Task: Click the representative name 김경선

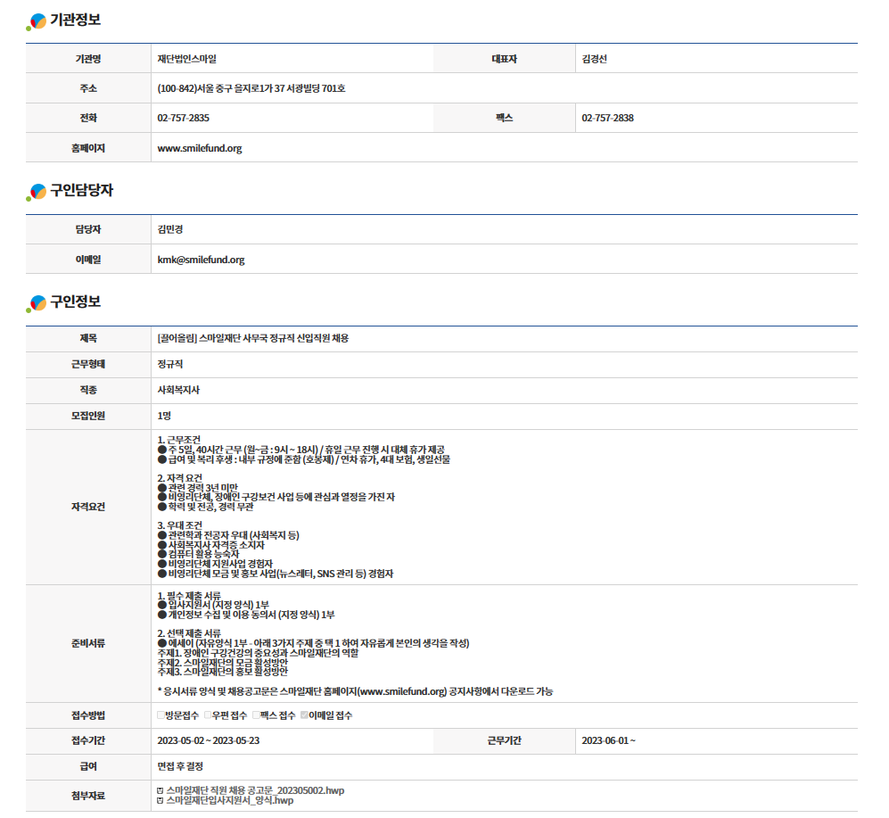Action: point(594,59)
